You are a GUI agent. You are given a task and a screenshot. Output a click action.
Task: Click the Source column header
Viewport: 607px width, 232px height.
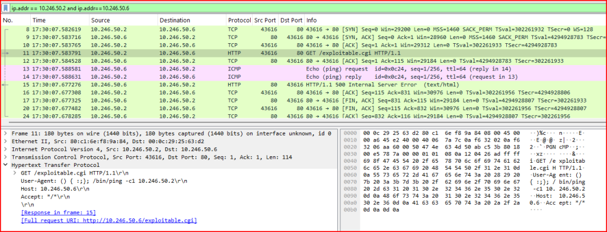(x=123, y=20)
